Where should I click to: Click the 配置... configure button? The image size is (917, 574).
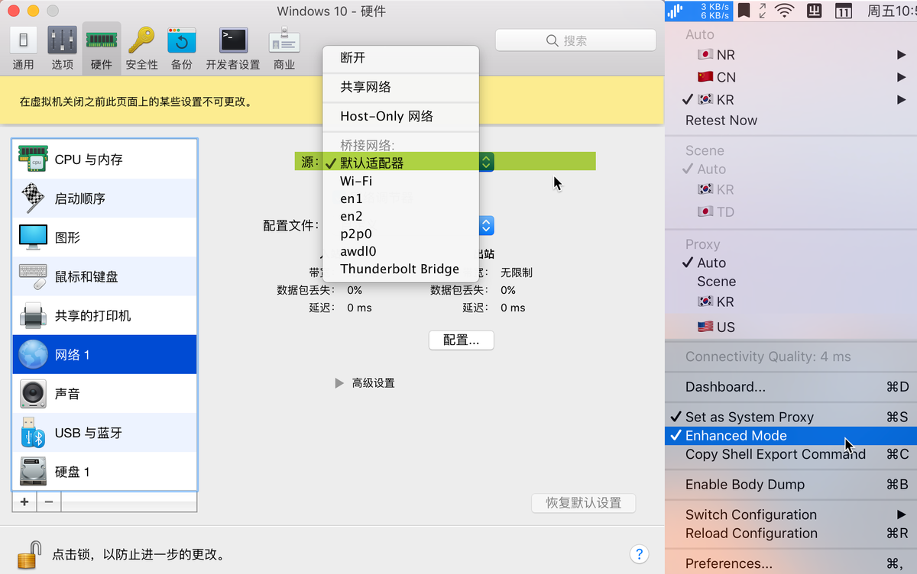pos(462,340)
